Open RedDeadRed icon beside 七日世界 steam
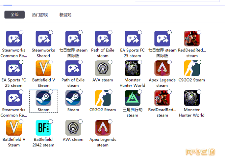Viewport: 225px width, 160px height. 192,39
